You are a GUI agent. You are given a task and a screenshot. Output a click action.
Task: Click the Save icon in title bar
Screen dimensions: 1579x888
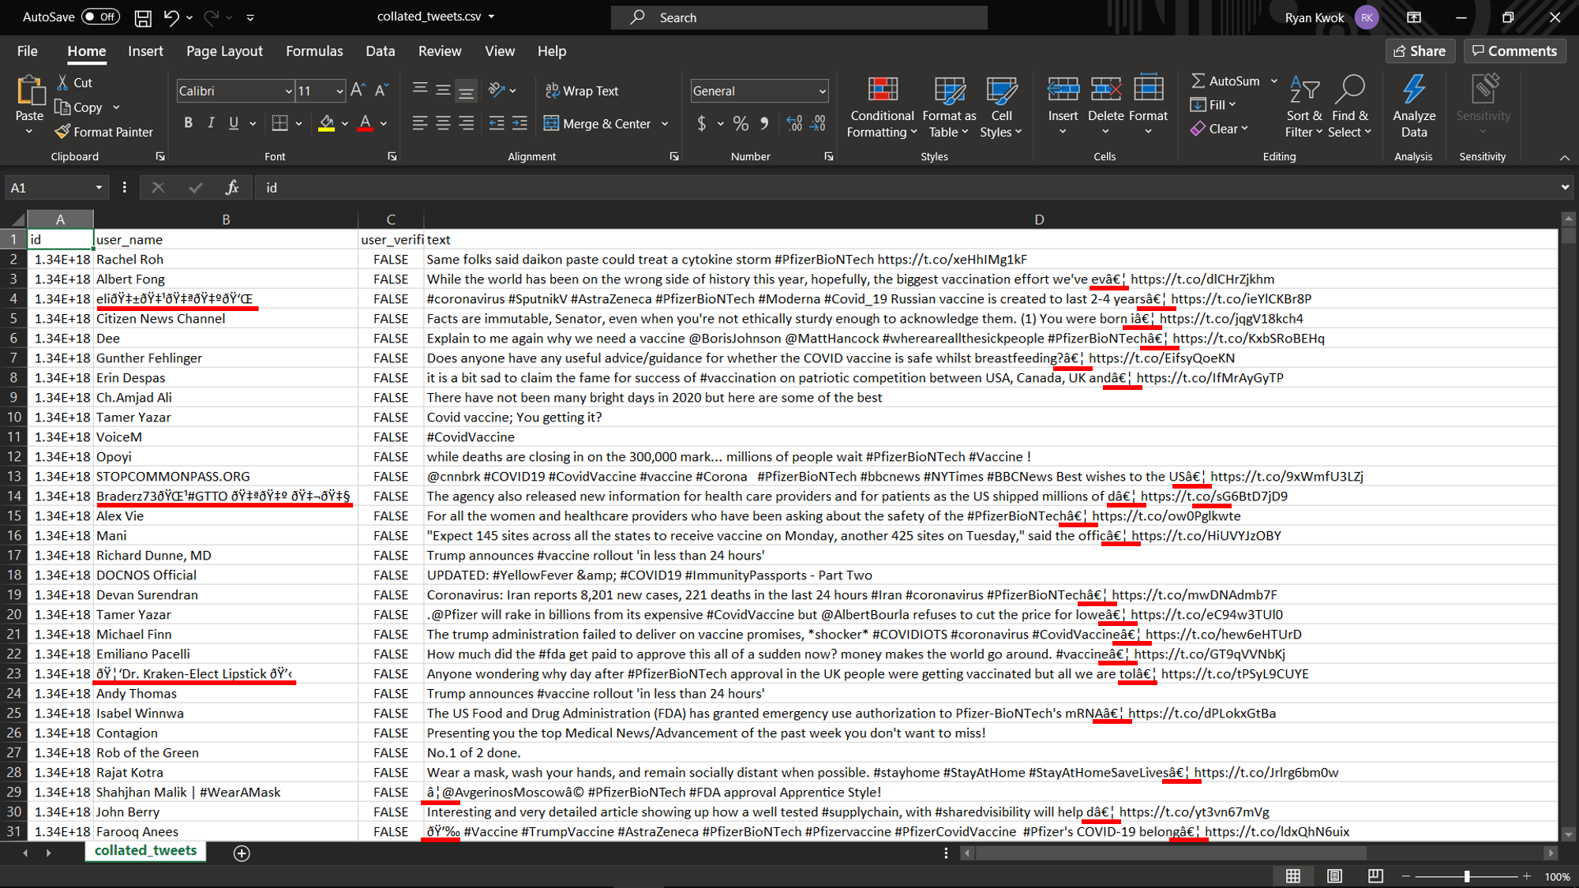point(143,17)
